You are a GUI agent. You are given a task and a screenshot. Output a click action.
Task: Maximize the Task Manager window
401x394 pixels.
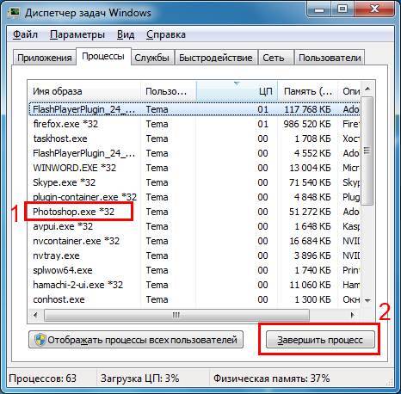(342, 9)
